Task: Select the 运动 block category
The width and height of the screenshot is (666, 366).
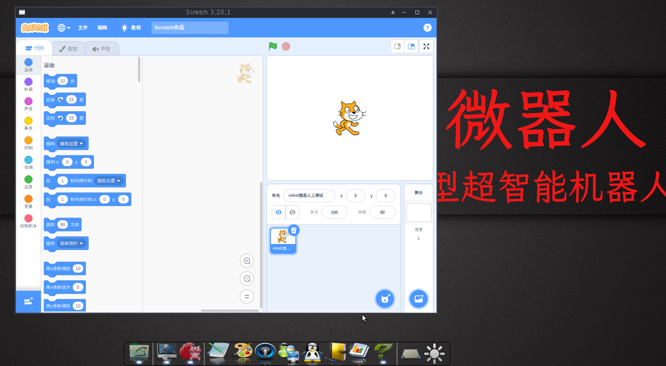Action: 28,65
